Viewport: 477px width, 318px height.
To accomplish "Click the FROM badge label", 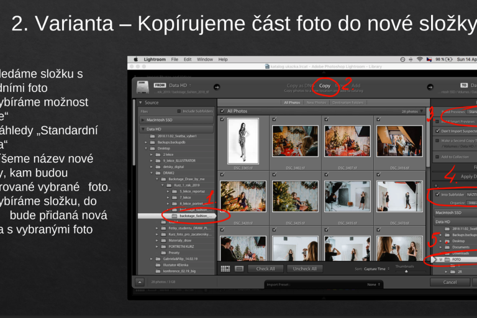I will pos(160,85).
